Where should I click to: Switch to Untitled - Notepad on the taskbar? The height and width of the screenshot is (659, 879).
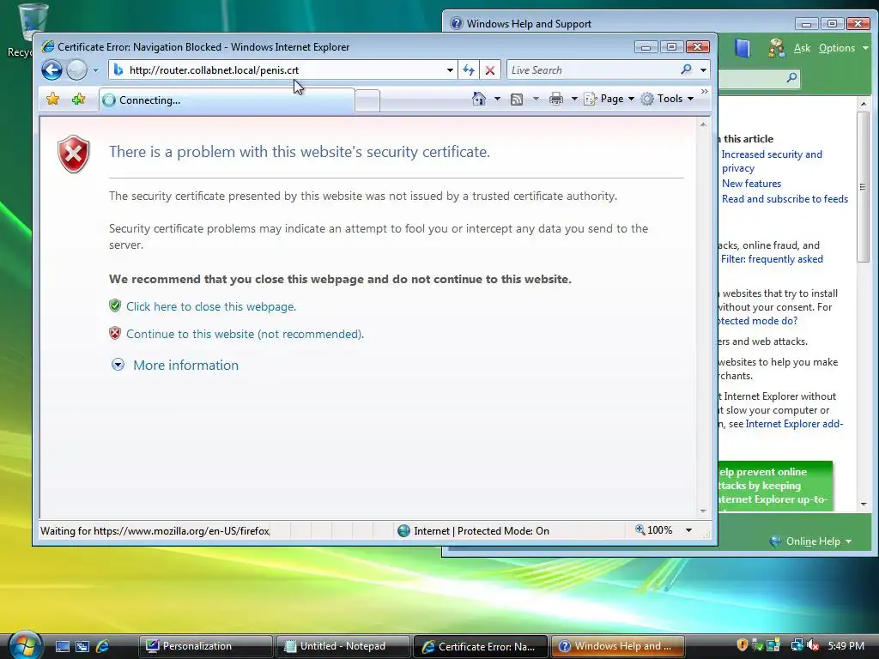[x=343, y=646]
